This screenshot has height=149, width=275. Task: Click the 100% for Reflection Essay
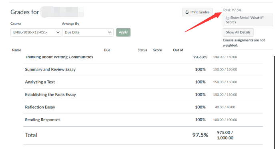(200, 107)
